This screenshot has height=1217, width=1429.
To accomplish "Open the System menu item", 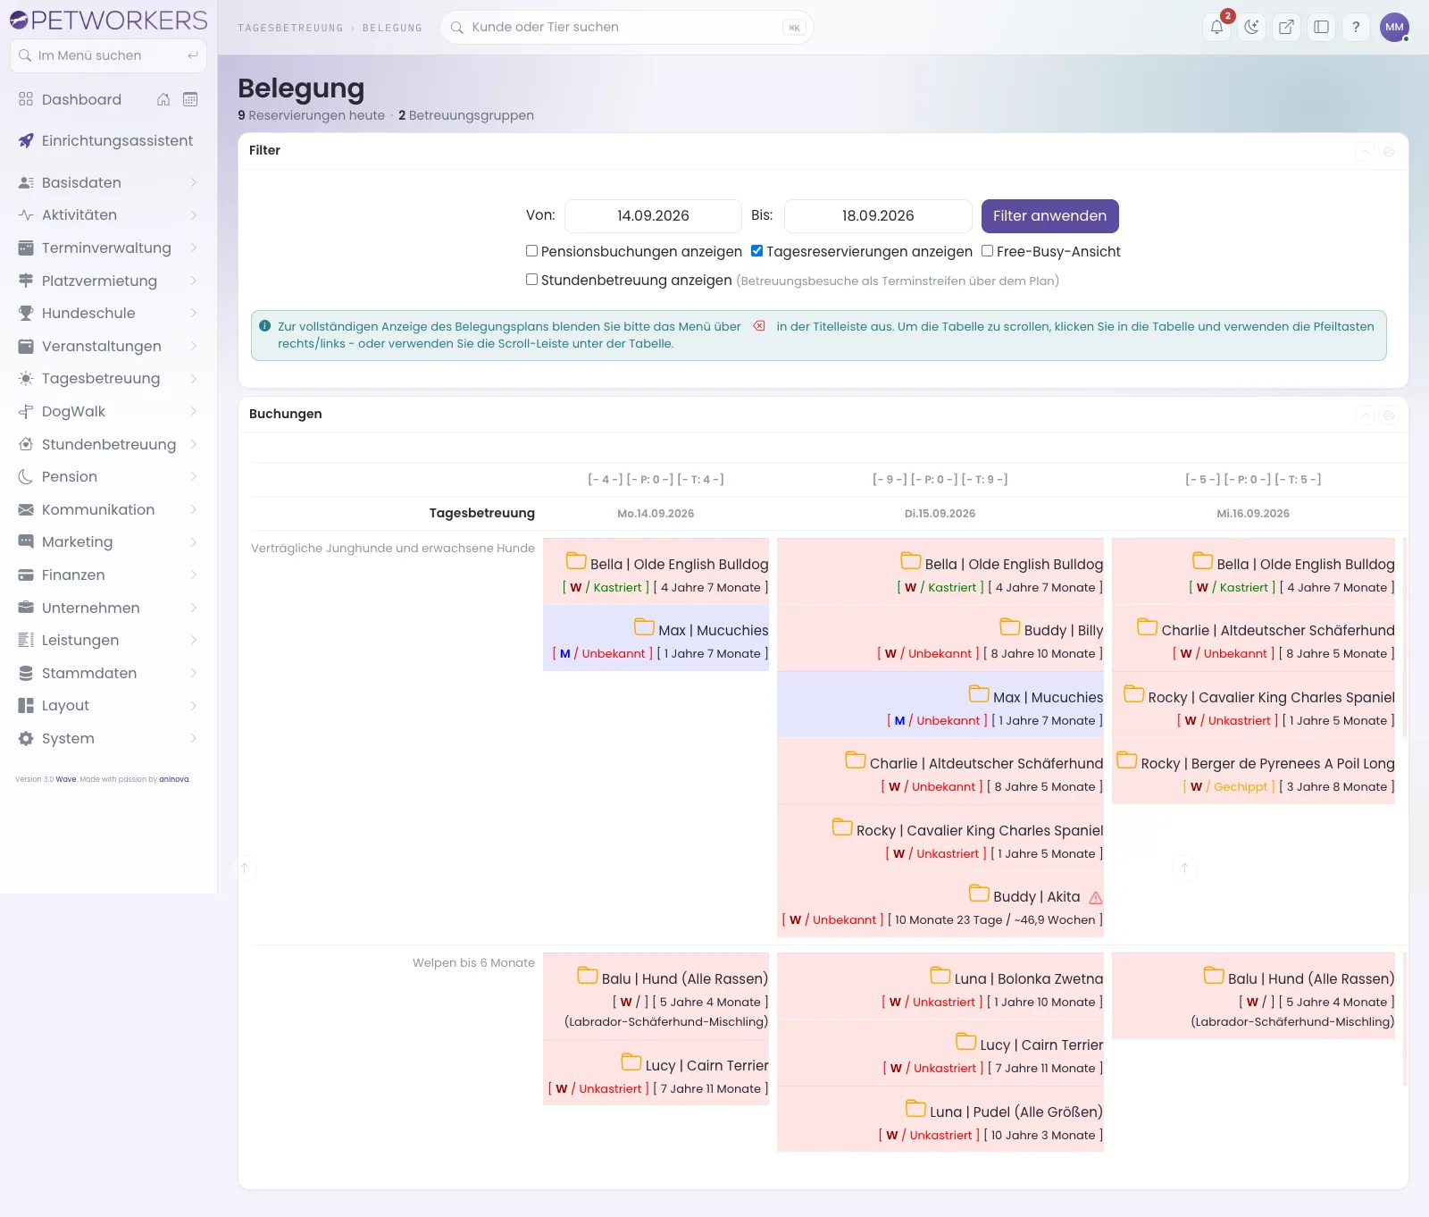I will click(x=108, y=738).
